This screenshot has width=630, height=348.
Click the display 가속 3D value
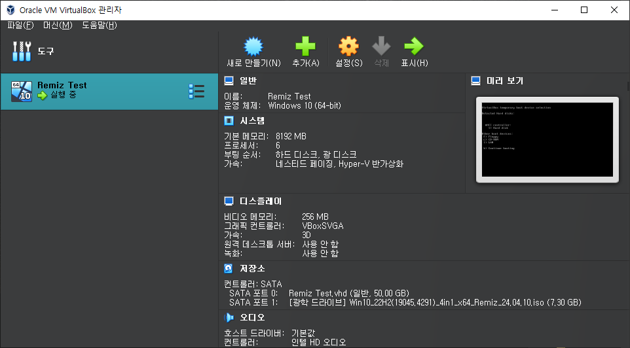(x=306, y=235)
